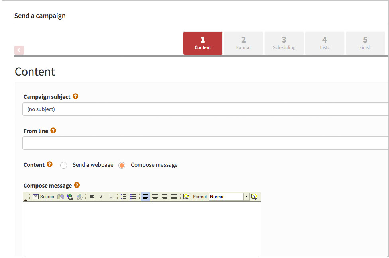Insert a numbered list
This screenshot has height=258, width=389.
pyautogui.click(x=124, y=197)
